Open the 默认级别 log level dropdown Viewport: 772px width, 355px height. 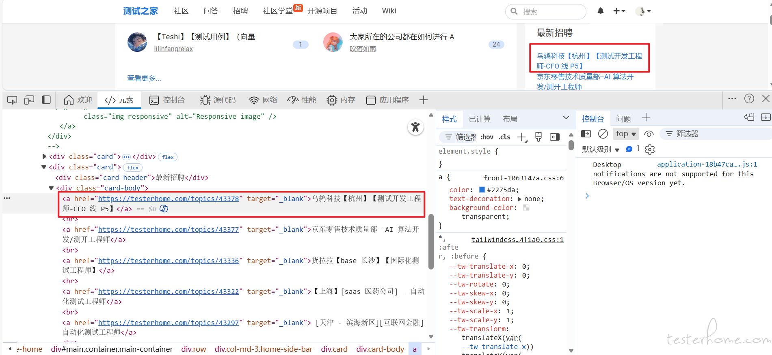pos(601,150)
